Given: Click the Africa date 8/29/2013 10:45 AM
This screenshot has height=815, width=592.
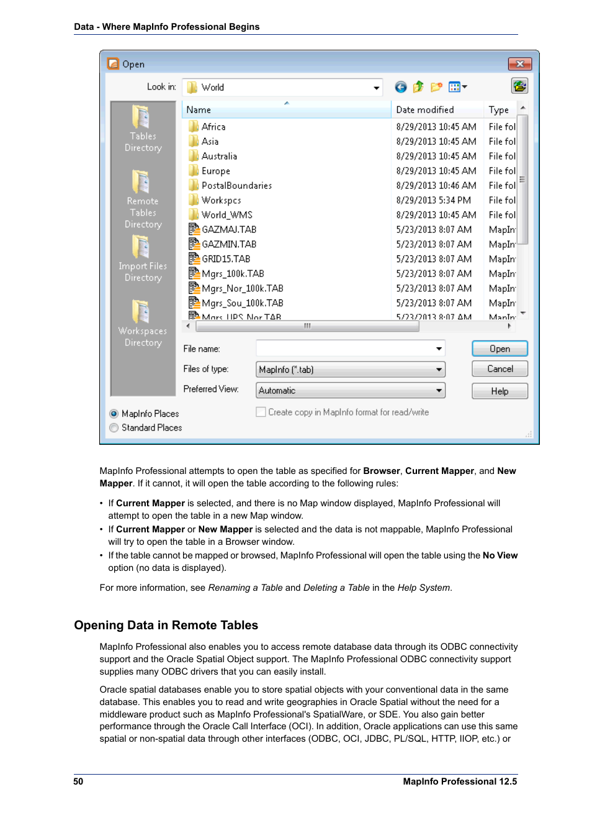Looking at the screenshot, I should pos(436,127).
